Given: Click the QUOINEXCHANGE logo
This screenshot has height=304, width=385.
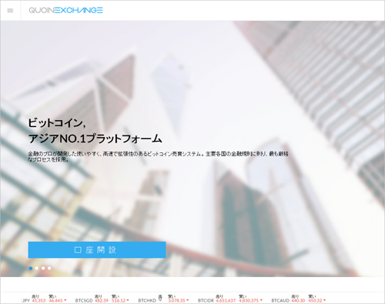Looking at the screenshot, I should pos(65,10).
